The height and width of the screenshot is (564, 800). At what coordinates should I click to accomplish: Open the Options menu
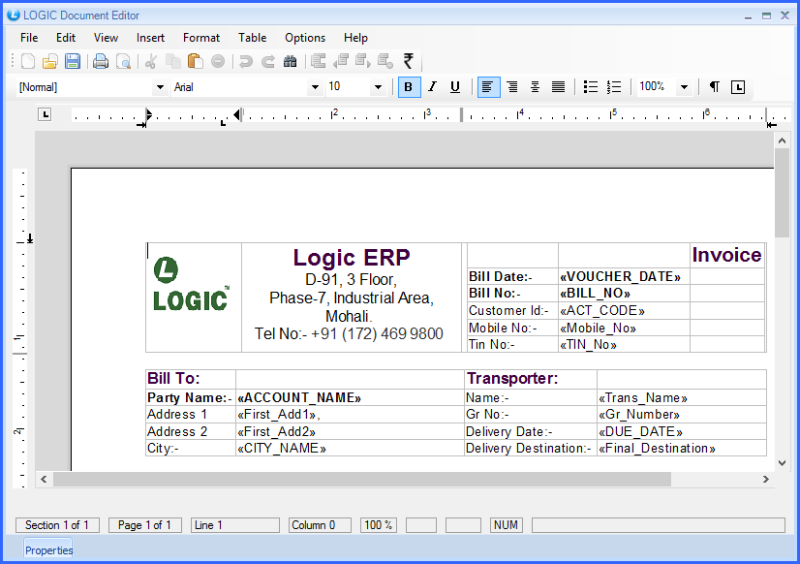[x=305, y=38]
